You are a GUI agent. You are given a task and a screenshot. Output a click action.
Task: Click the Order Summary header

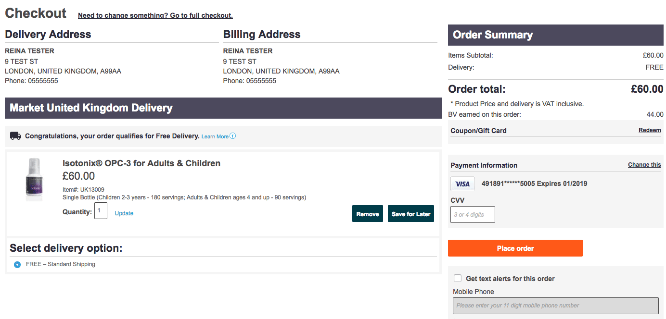coord(493,35)
